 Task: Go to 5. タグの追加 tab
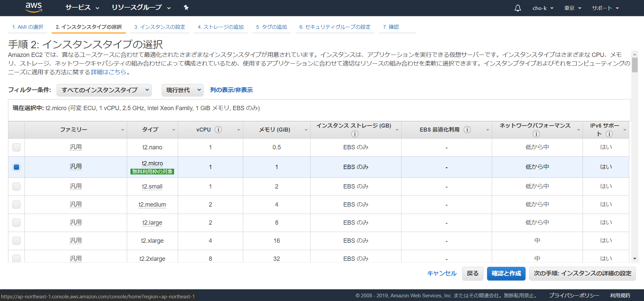(272, 27)
